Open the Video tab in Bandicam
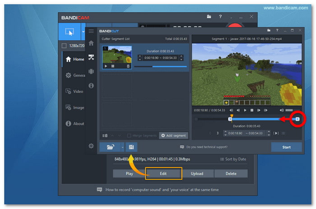 pos(74,92)
